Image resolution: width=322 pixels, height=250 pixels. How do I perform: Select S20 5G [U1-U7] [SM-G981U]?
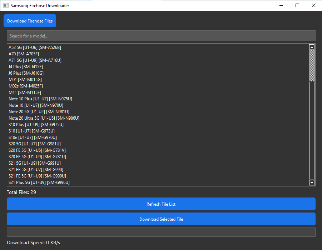coord(158,144)
